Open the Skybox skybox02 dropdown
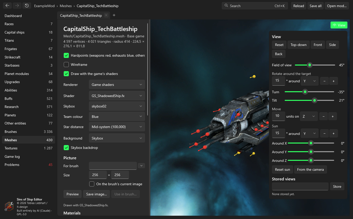Screen dimensions: 353x219 [x=117, y=106]
